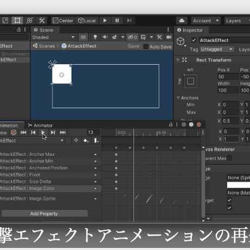Select the Scale tool in toolbar
Screen dimensions: 250x250
pos(5,21)
